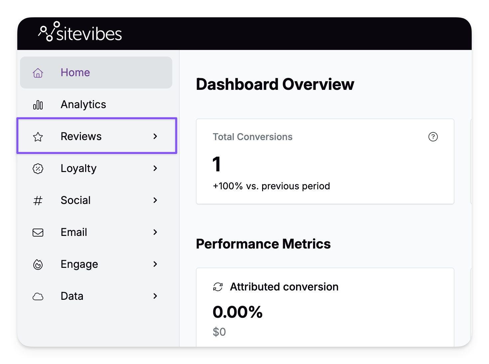Expand the Reviews submenu chevron
489x364 pixels.
point(155,136)
